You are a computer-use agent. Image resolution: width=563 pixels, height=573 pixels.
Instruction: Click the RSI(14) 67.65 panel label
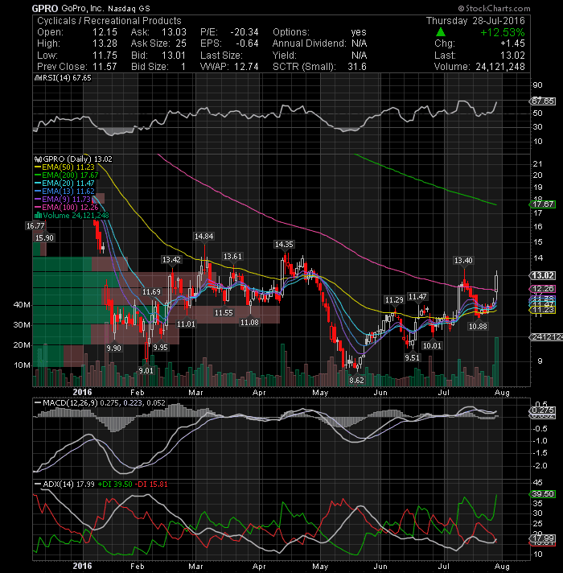[x=68, y=78]
